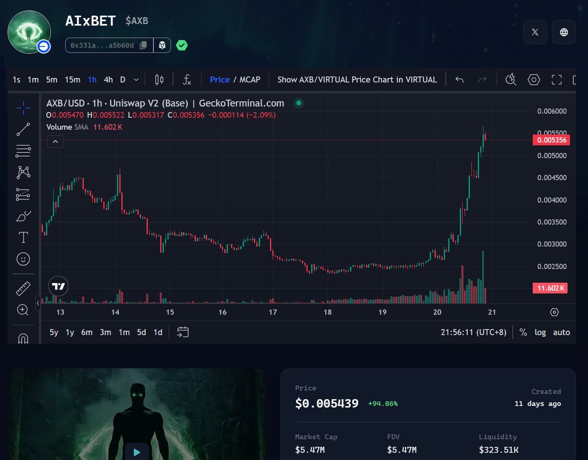Select the trend line drawing tool
The image size is (588, 460).
23,129
